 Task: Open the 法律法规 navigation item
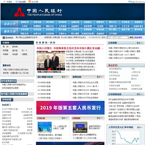pos(37,22)
